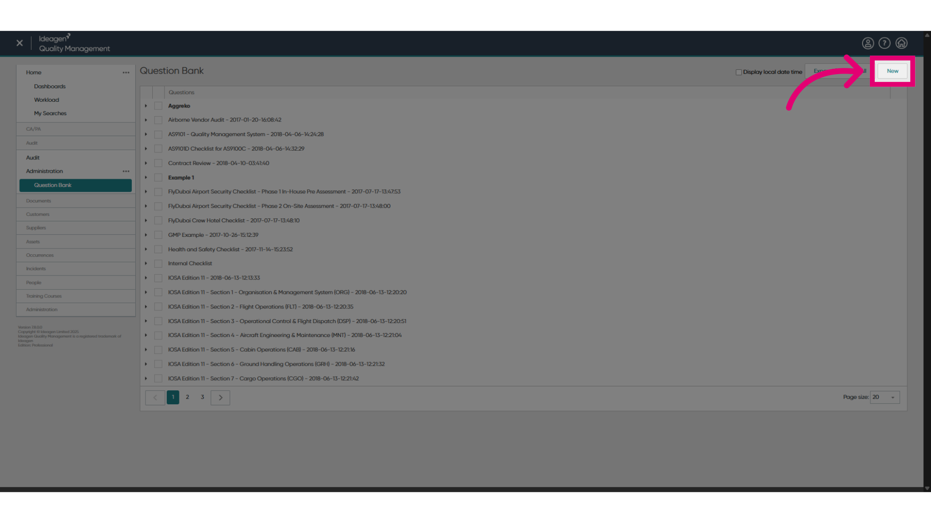Open the CA/PA sidebar section

pyautogui.click(x=76, y=129)
